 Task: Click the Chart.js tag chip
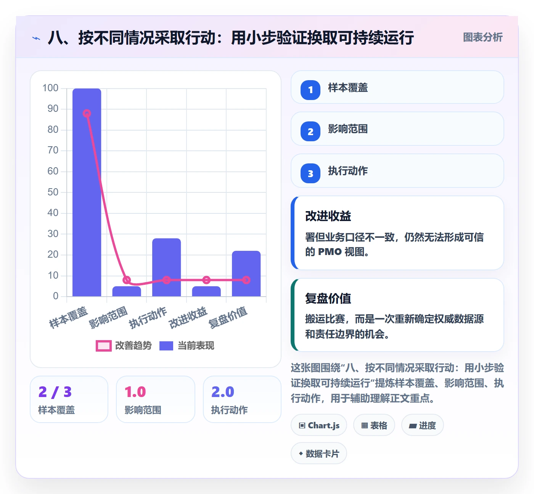pyautogui.click(x=319, y=425)
